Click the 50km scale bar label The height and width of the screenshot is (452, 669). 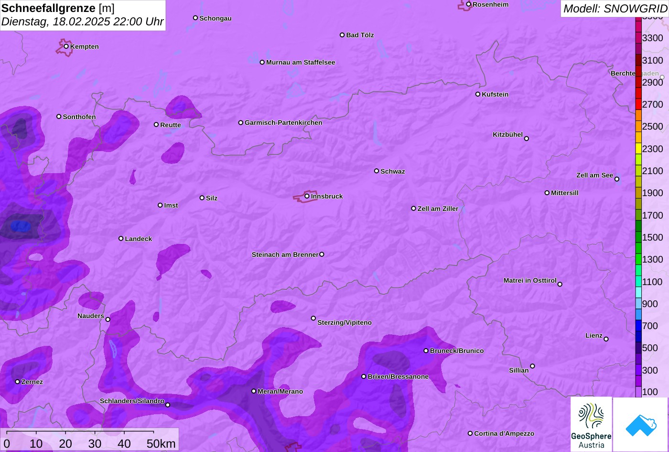coord(161,443)
